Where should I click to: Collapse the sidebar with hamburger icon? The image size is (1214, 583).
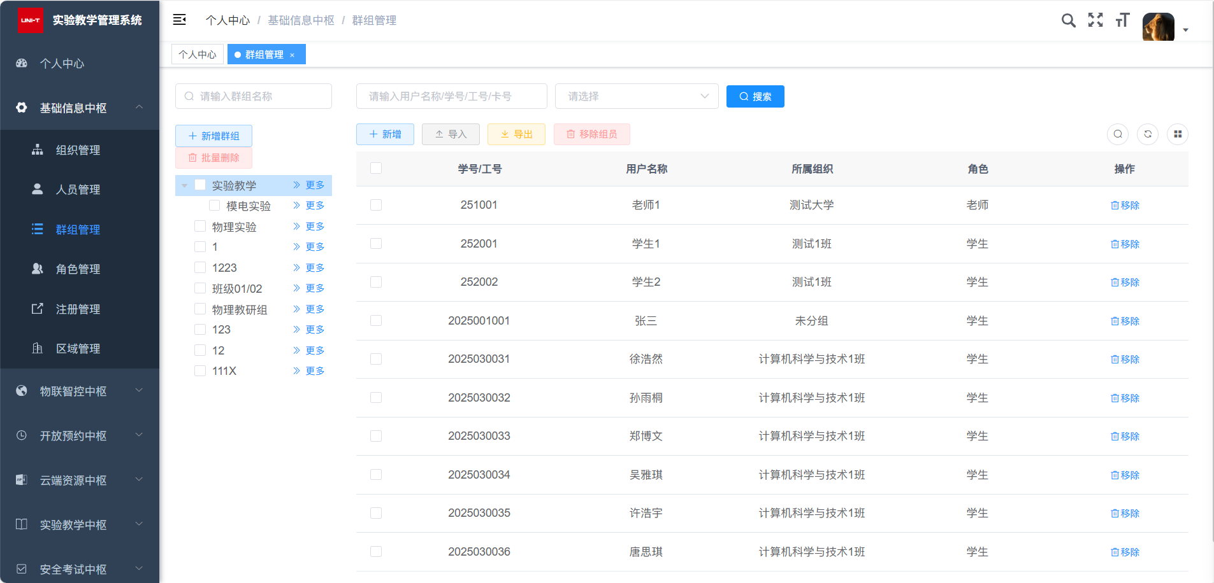tap(180, 20)
